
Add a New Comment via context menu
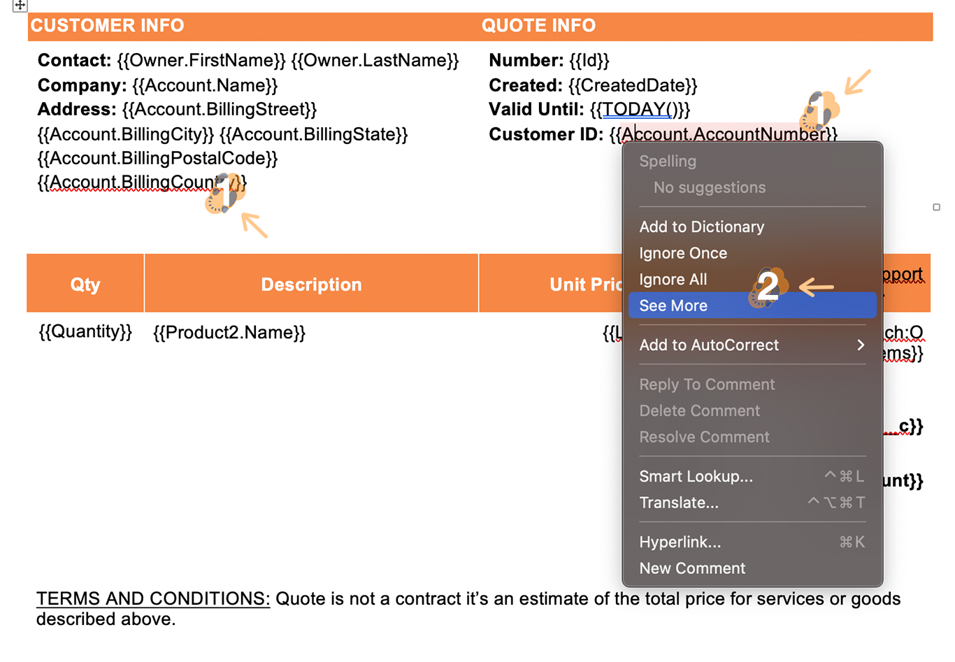pyautogui.click(x=692, y=568)
